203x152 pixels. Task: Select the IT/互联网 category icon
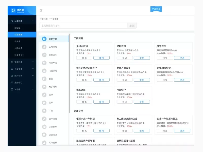point(44,71)
